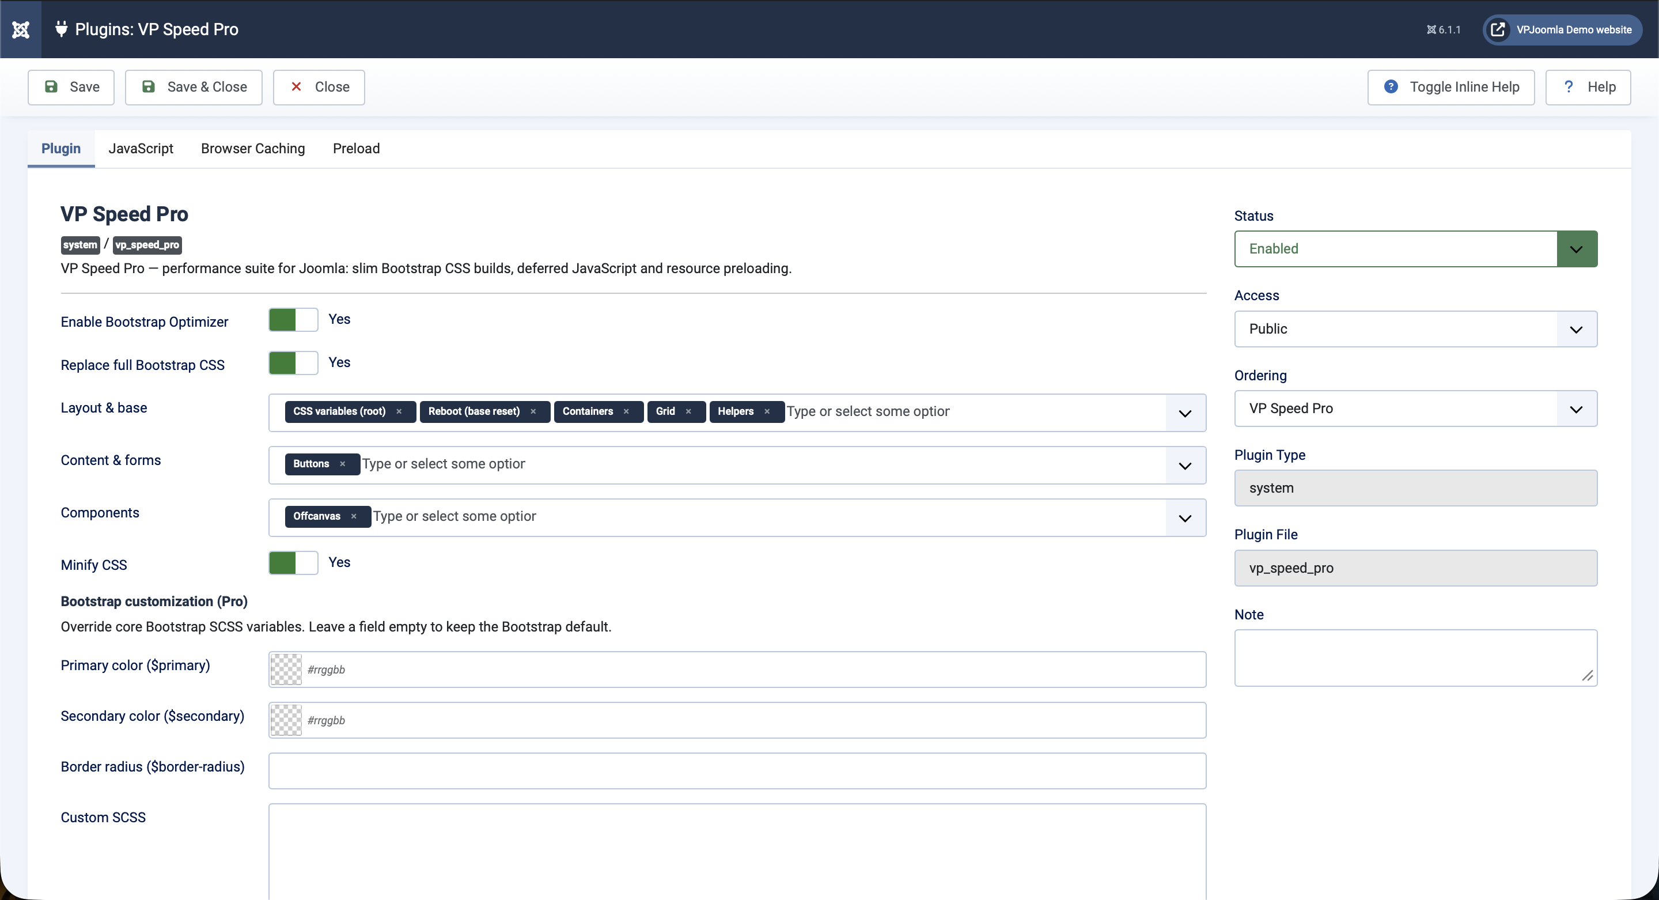Click the Plugin File field vp_speed_pro
Viewport: 1659px width, 900px height.
1415,568
